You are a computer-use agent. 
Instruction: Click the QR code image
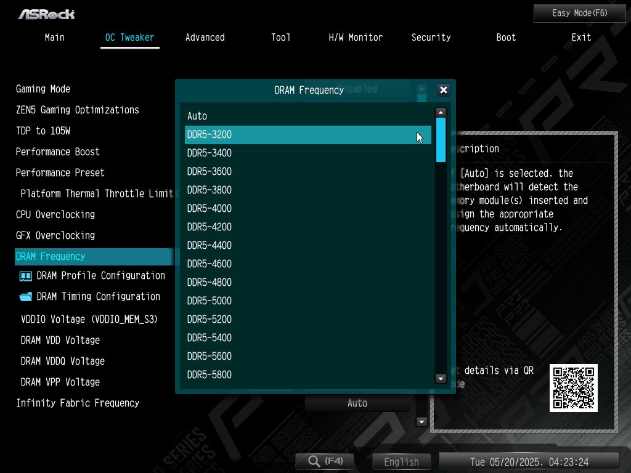coord(573,388)
